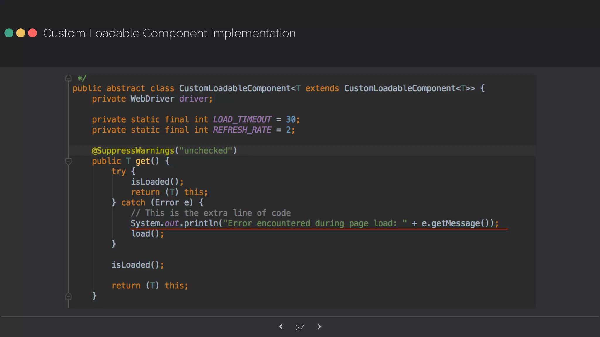Go to previous slide arrow
This screenshot has width=600, height=337.
pyautogui.click(x=281, y=326)
